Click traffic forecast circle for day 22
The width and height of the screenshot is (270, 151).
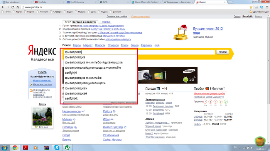tap(226, 102)
